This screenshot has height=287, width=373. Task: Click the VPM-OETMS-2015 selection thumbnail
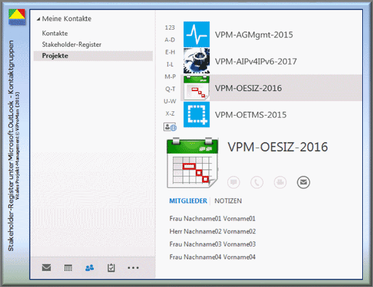[x=196, y=114]
